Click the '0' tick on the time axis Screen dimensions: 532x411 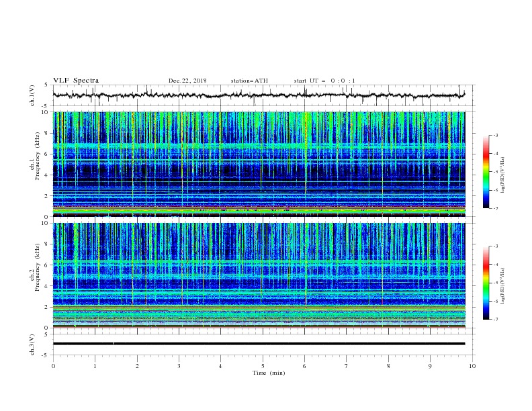tap(53, 366)
